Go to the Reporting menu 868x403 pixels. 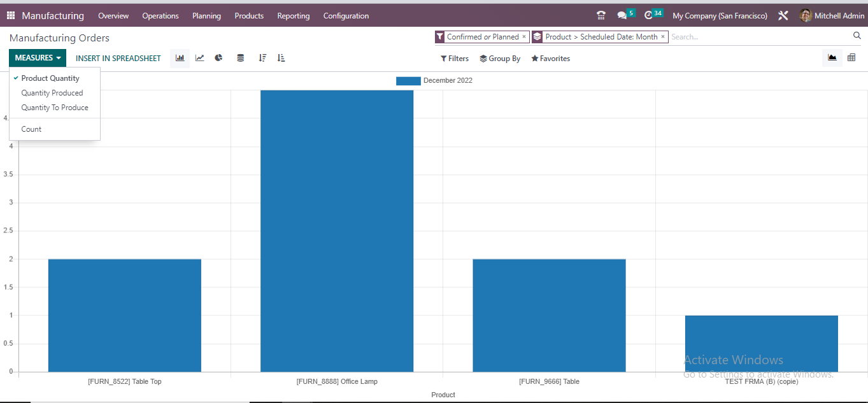point(293,15)
